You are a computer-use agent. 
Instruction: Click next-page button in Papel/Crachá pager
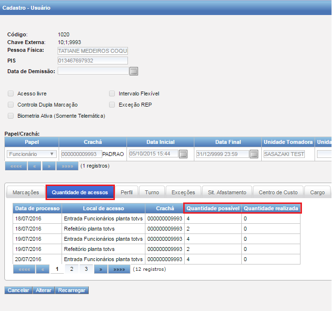pos(49,166)
